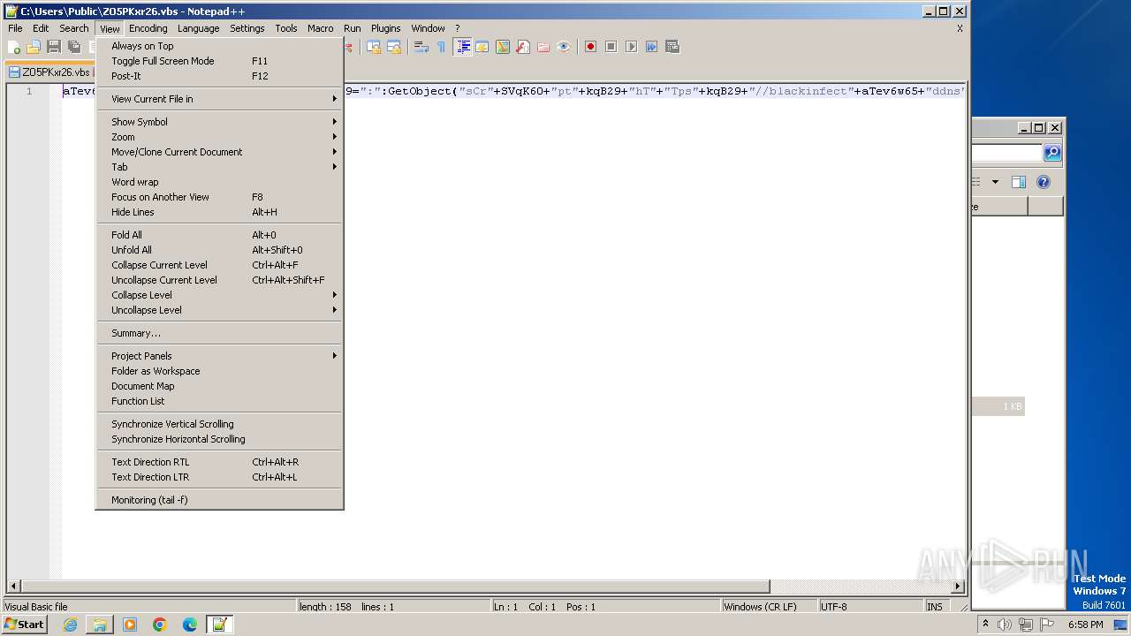Toggle Post-It mode in View menu
Screen dimensions: 1131x636
(x=219, y=76)
